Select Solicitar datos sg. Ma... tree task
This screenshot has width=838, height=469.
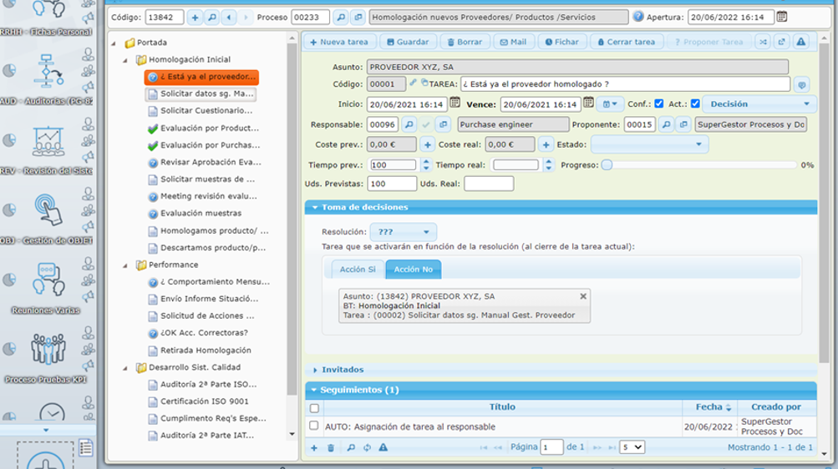tap(201, 94)
